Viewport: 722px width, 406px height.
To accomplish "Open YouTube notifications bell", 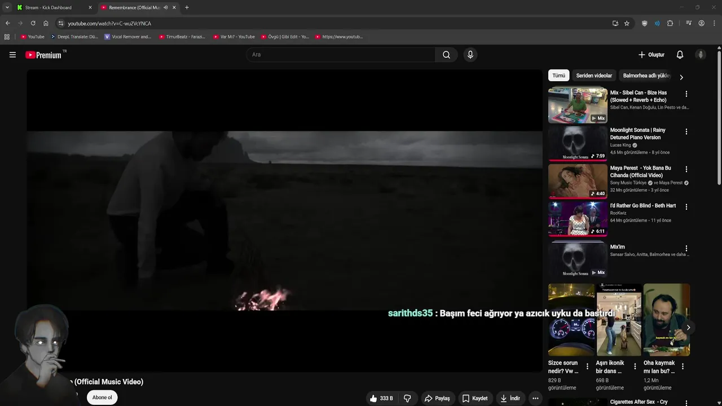I will point(680,55).
